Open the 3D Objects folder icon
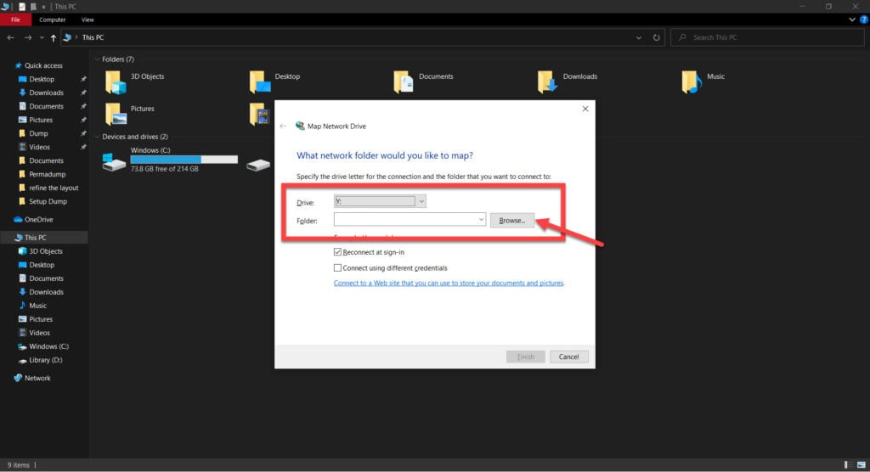Viewport: 870px width, 472px height. click(x=116, y=82)
